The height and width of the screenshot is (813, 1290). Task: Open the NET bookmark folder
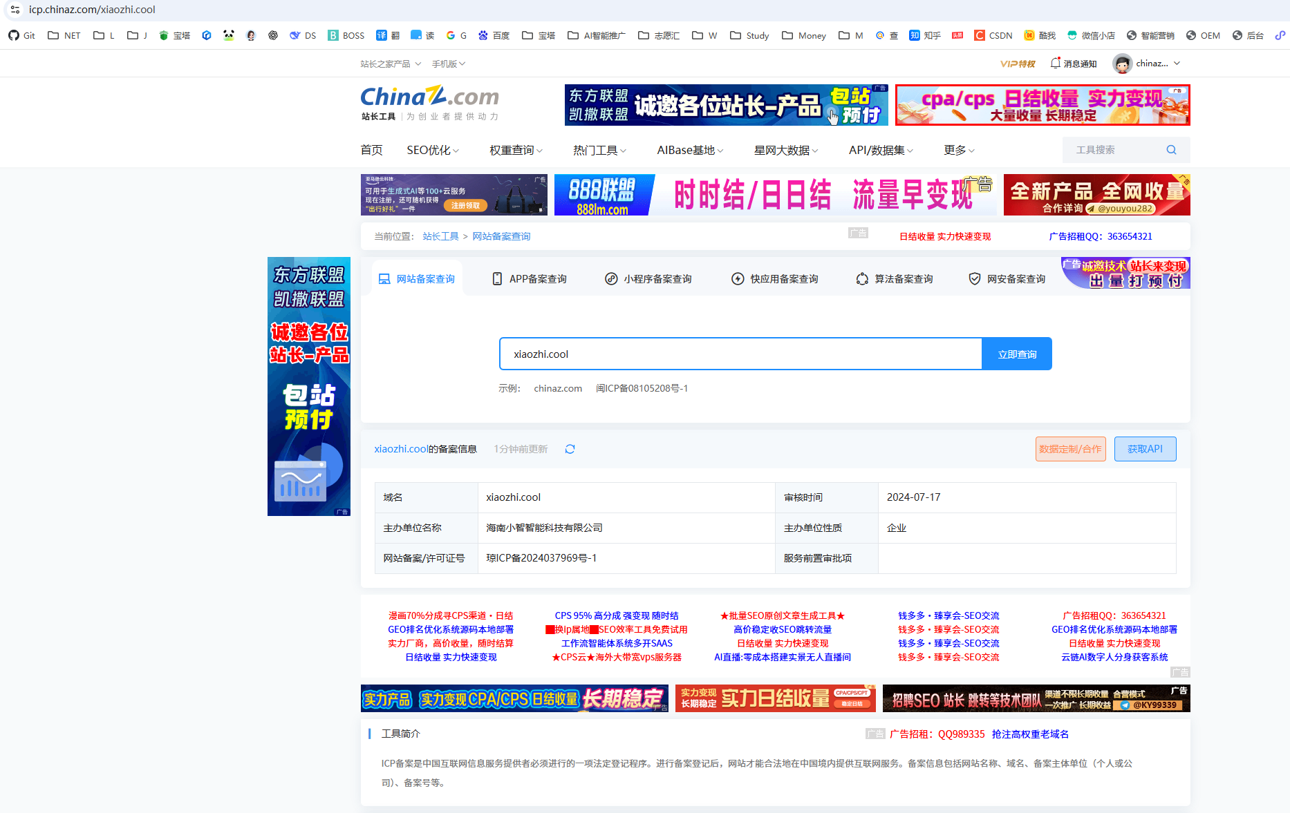(x=64, y=35)
